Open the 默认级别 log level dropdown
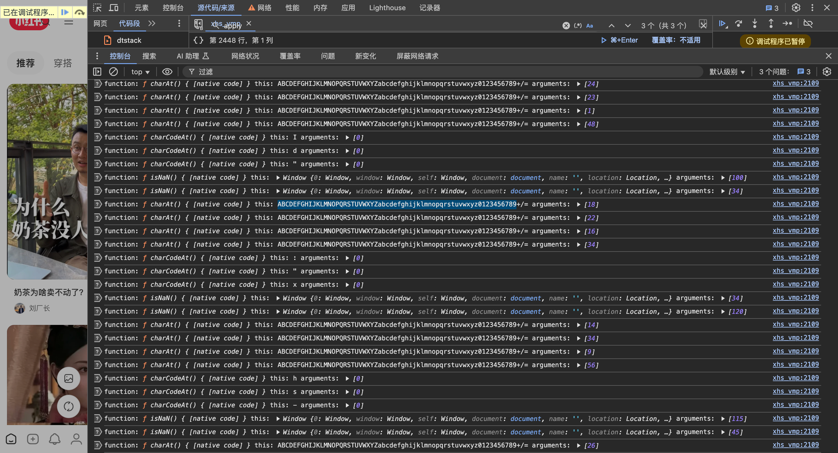The width and height of the screenshot is (838, 453). click(x=727, y=72)
